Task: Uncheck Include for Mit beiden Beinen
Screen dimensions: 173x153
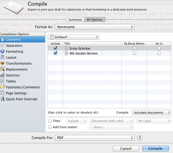Action: coord(55,53)
